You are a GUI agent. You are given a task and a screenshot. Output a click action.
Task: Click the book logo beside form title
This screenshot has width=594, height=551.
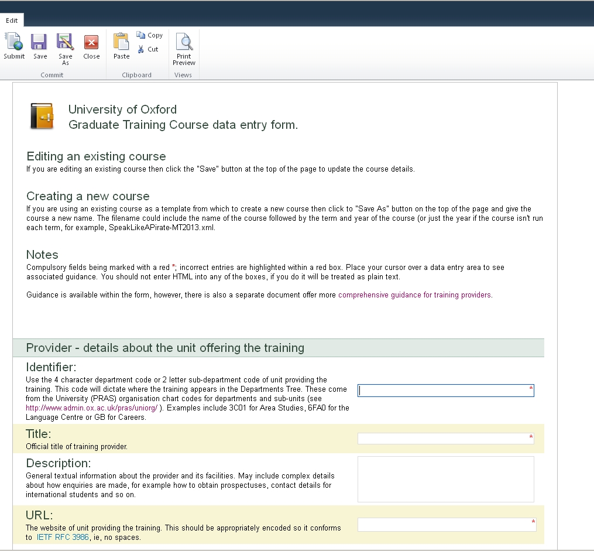pos(42,116)
